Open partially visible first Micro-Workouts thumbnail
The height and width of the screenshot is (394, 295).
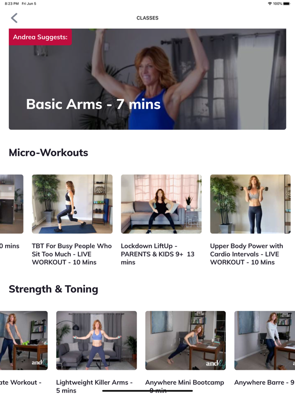[x=12, y=204]
